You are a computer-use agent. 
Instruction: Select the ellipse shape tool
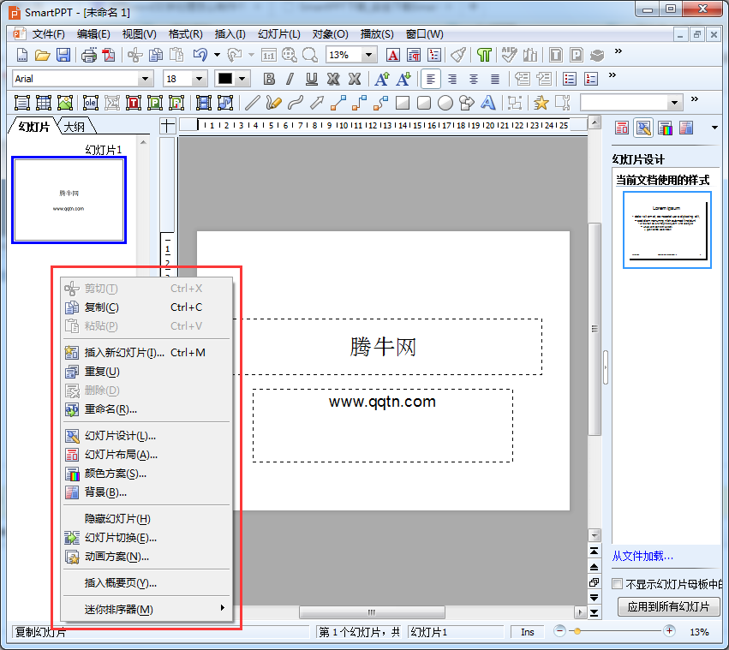point(445,103)
